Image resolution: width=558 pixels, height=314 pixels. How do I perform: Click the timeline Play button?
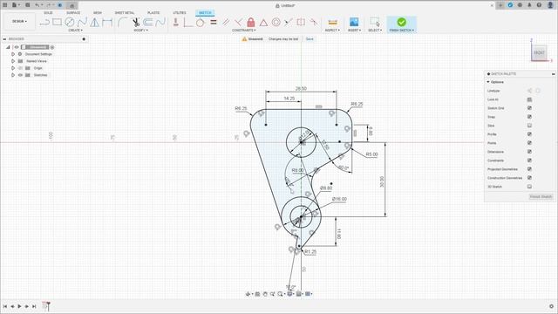(x=19, y=306)
